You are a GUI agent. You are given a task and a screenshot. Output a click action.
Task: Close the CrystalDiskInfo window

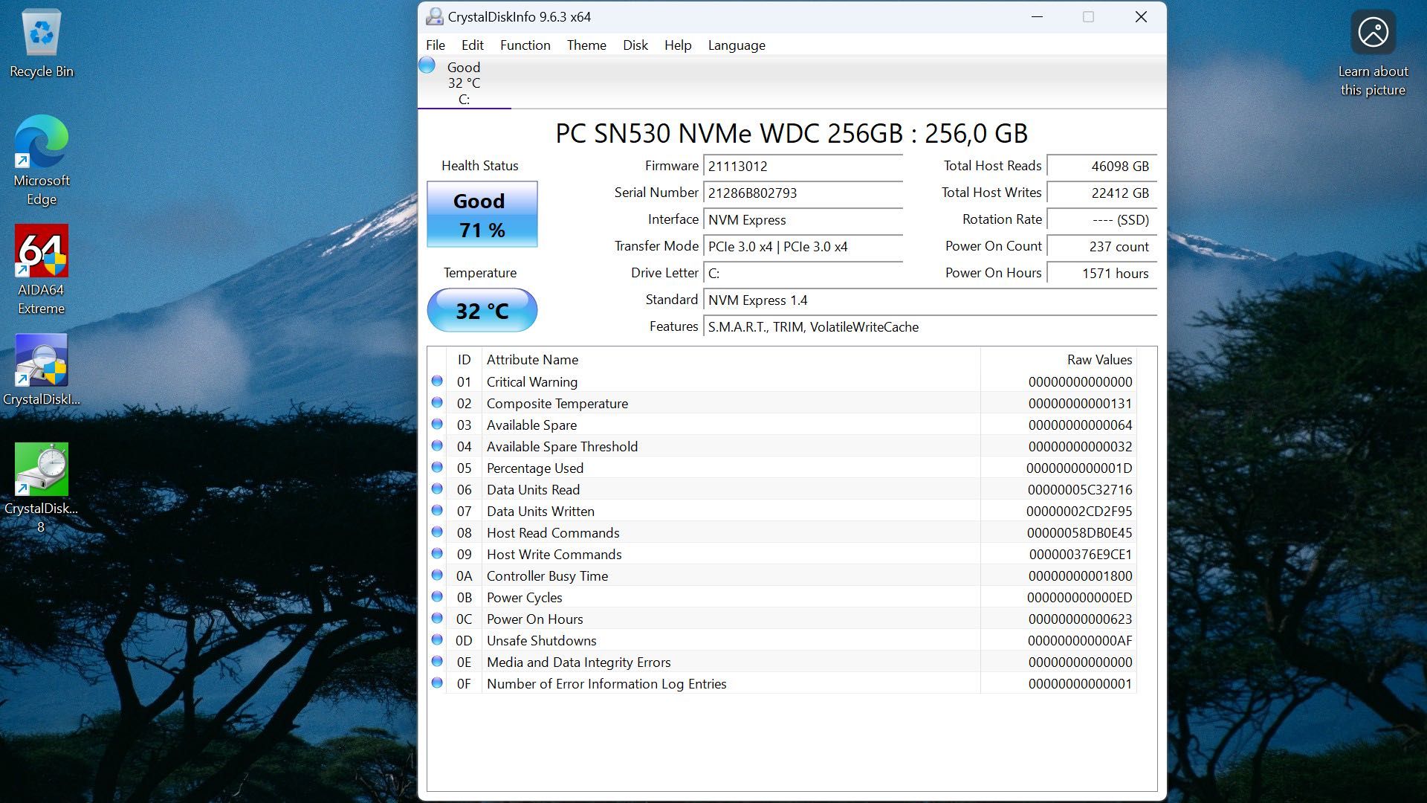coord(1141,16)
